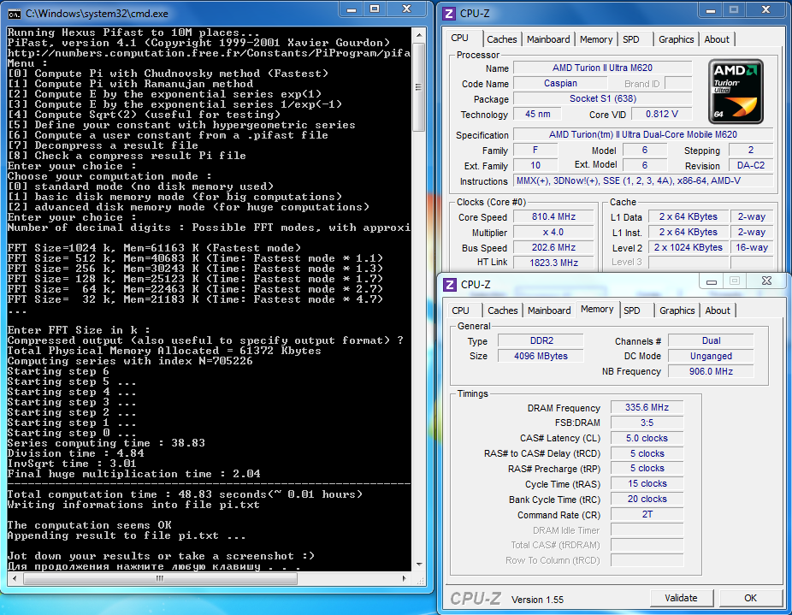Click cmd window vertical scrollbar down arrow
This screenshot has width=792, height=615.
[x=419, y=565]
